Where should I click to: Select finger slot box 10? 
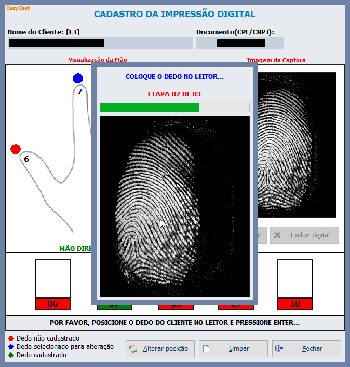(295, 278)
